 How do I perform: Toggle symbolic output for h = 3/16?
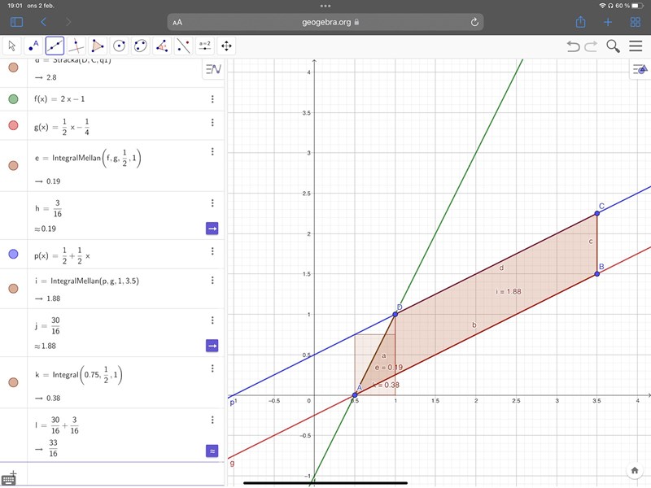click(212, 229)
